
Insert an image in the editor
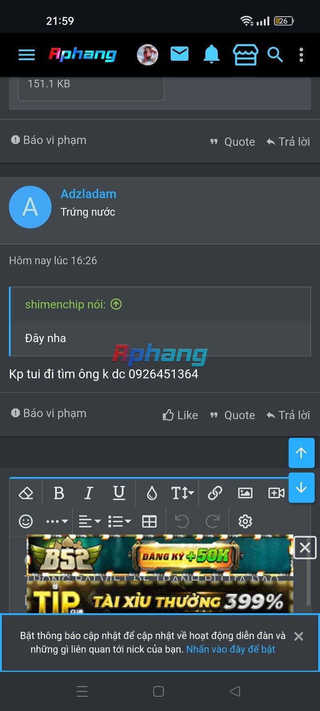coord(245,493)
